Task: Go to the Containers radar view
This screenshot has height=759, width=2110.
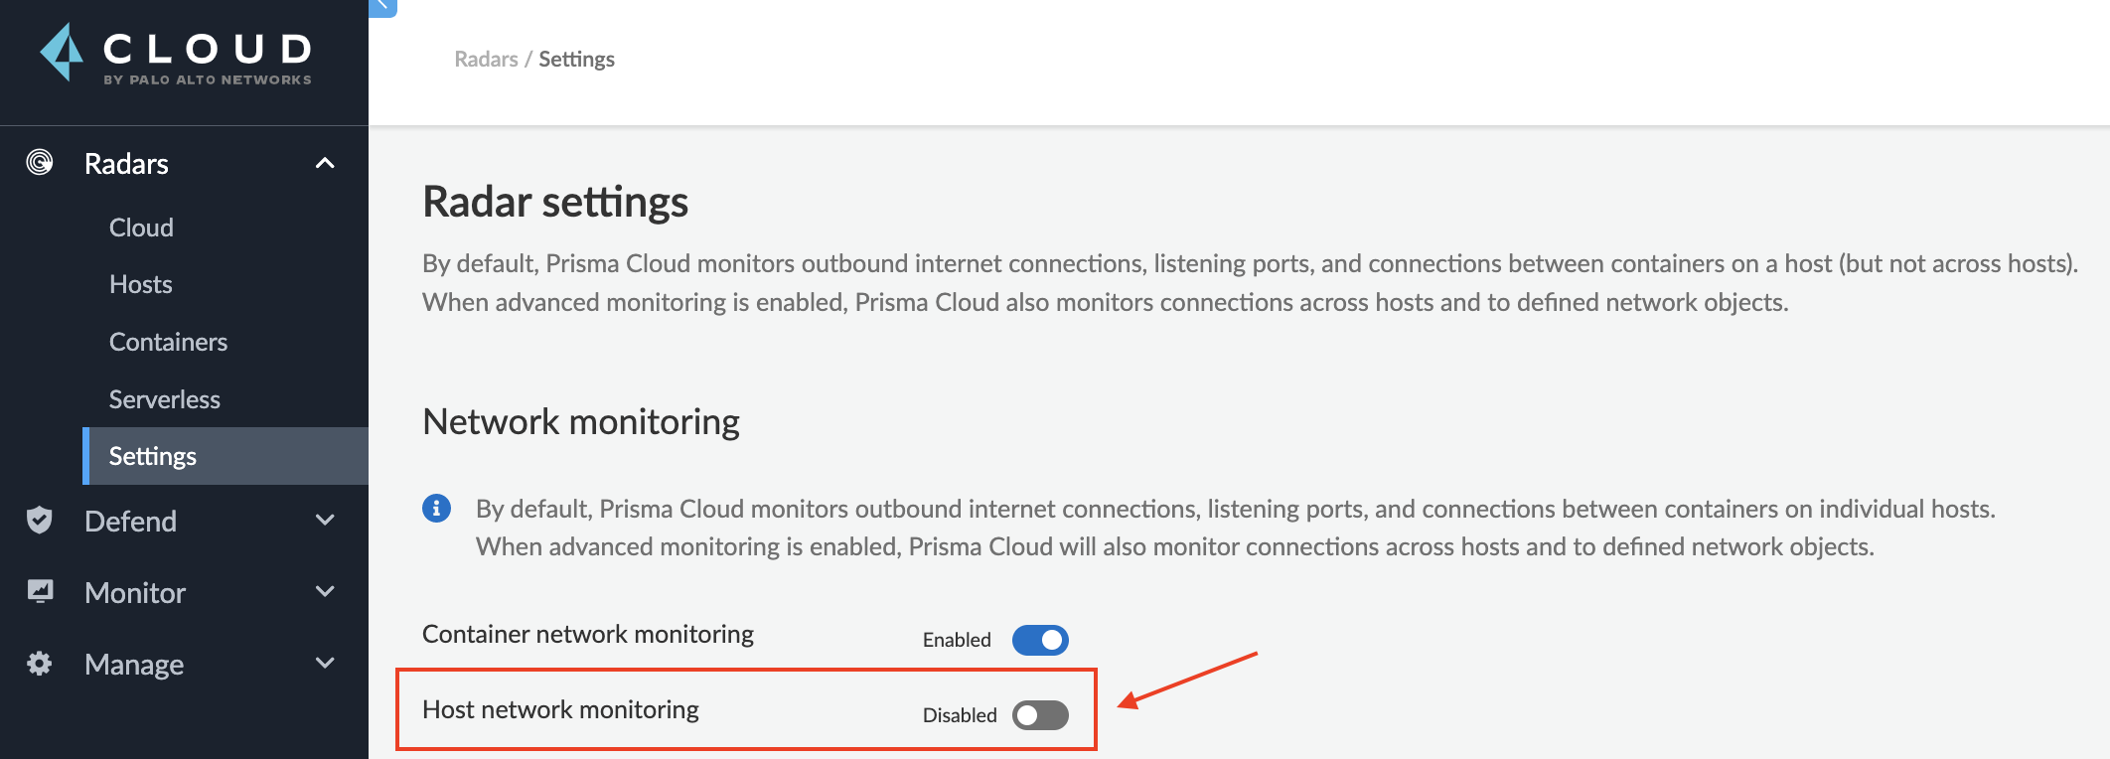Action: [168, 342]
